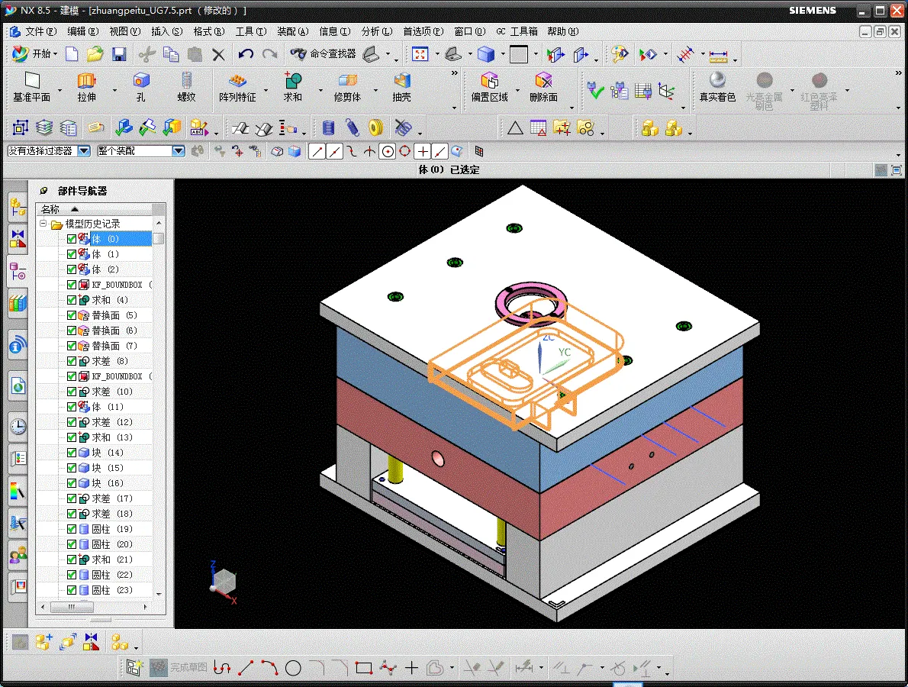Click the 偏置区域 offset region tool

pos(489,87)
